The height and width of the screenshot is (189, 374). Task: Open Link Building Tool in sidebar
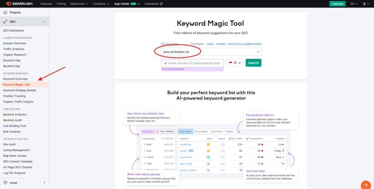tap(15, 126)
